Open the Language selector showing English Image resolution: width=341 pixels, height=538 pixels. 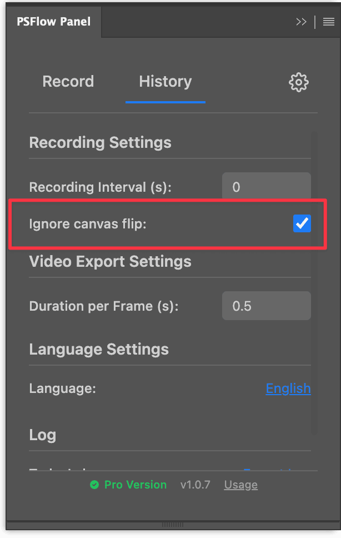click(288, 388)
